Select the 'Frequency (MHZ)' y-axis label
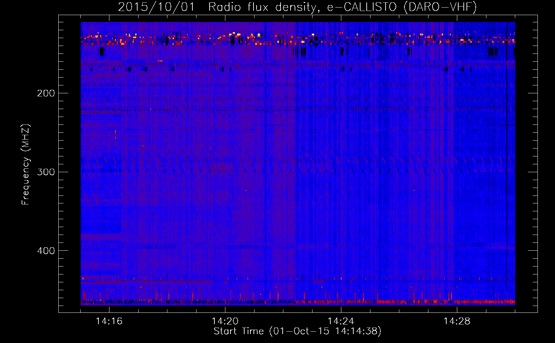This screenshot has width=555, height=343. tap(26, 165)
